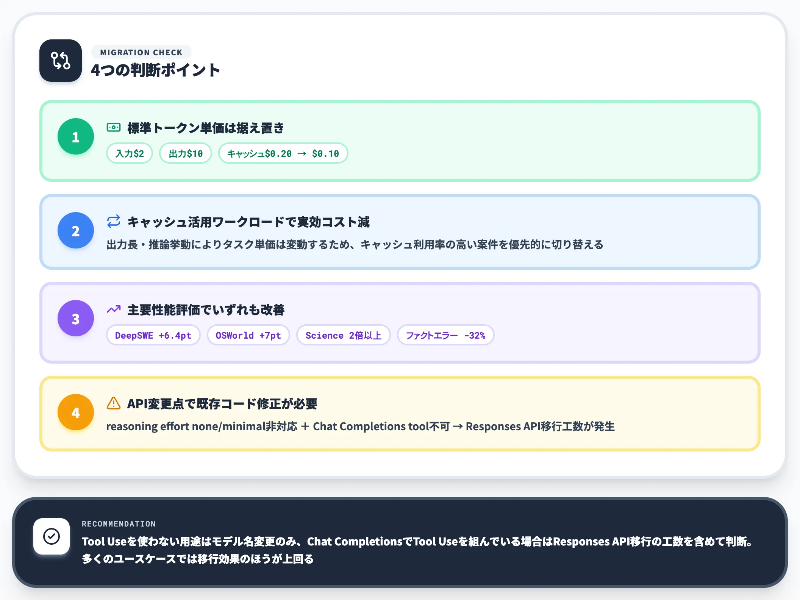
Task: Click the line 多くのユースケースでは移行効果のほうが上回る
Action: 198,559
